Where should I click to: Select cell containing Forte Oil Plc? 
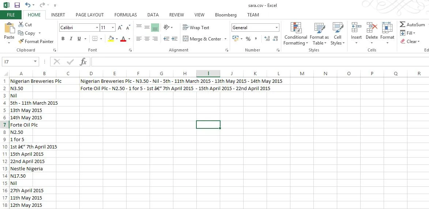click(21, 125)
